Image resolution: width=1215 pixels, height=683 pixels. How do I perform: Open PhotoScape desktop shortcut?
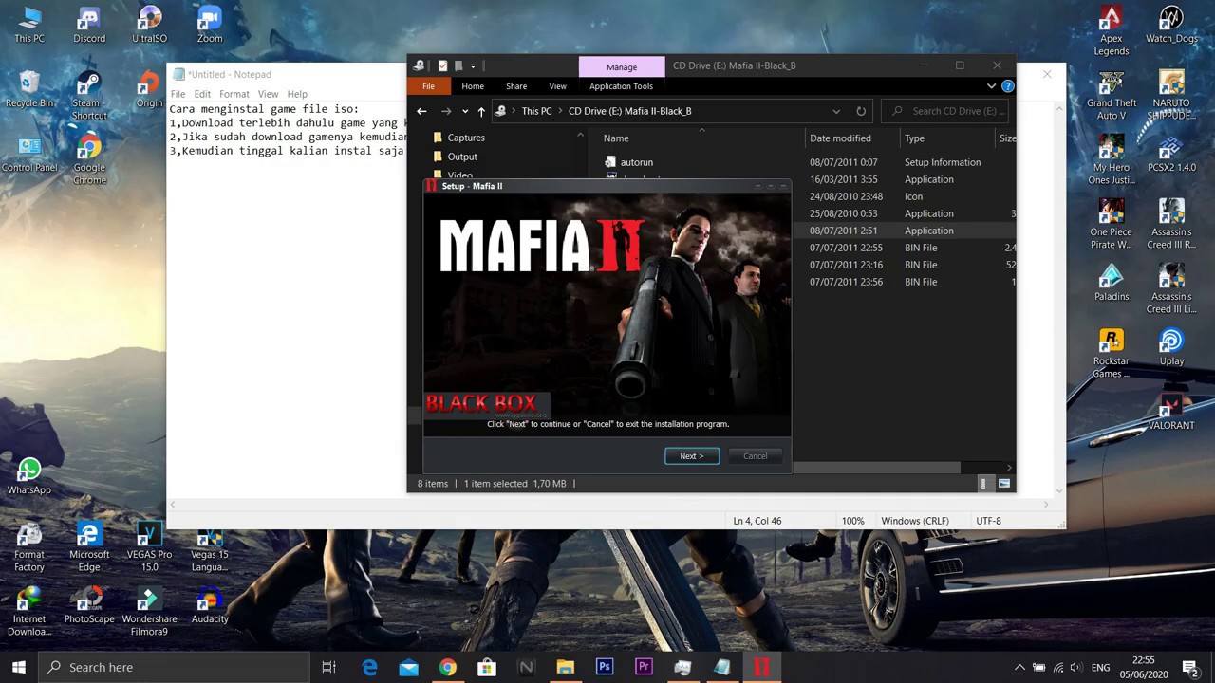pyautogui.click(x=89, y=605)
